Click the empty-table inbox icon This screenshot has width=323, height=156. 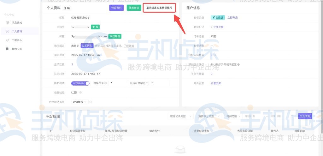point(180,150)
